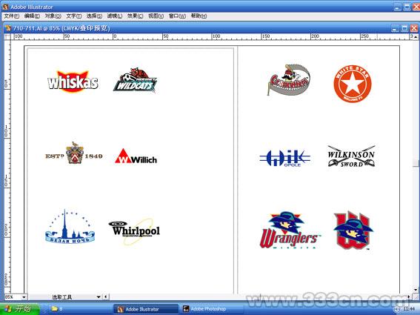Select the orange White Star circular logo
420x315 pixels.
[353, 84]
